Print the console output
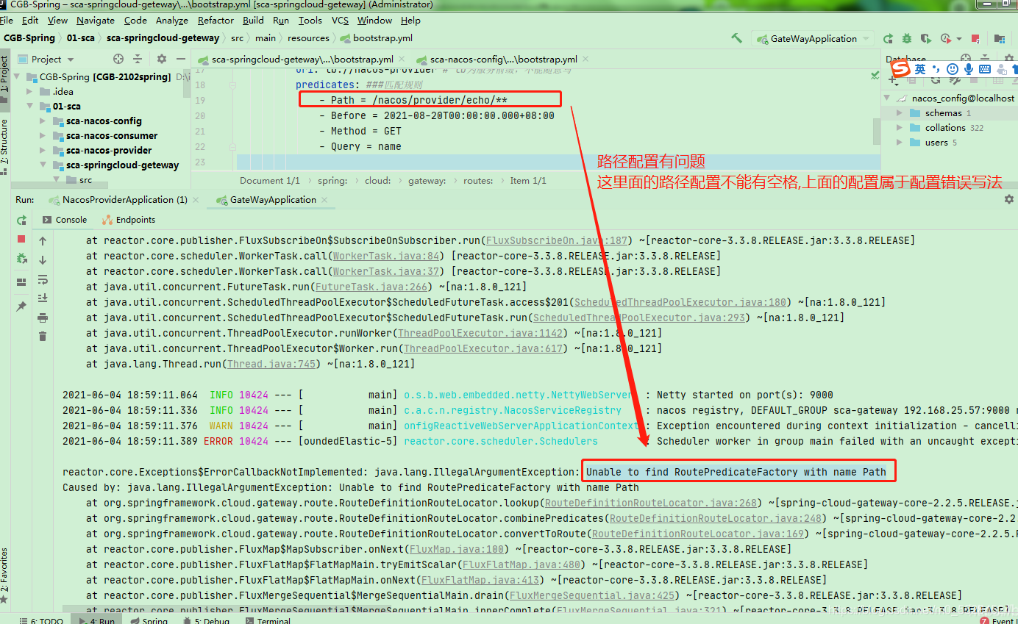Viewport: 1018px width, 624px height. [x=43, y=318]
